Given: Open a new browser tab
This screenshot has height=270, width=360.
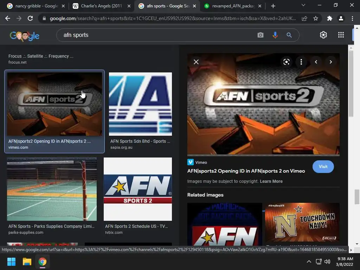Looking at the screenshot, I should 273,6.
